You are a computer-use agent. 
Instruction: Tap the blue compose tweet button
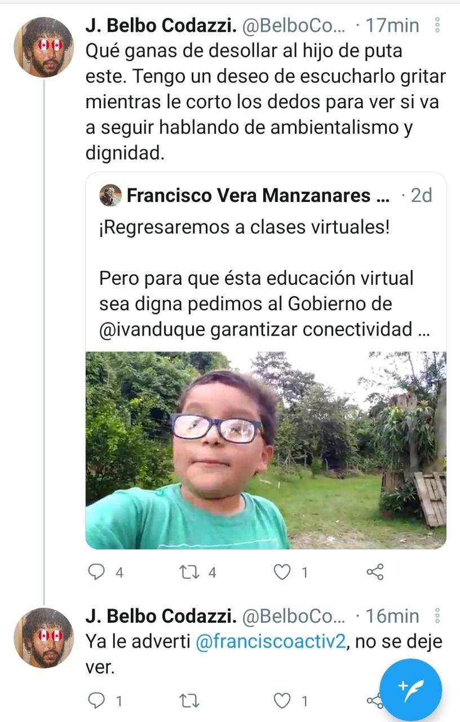coord(410,689)
